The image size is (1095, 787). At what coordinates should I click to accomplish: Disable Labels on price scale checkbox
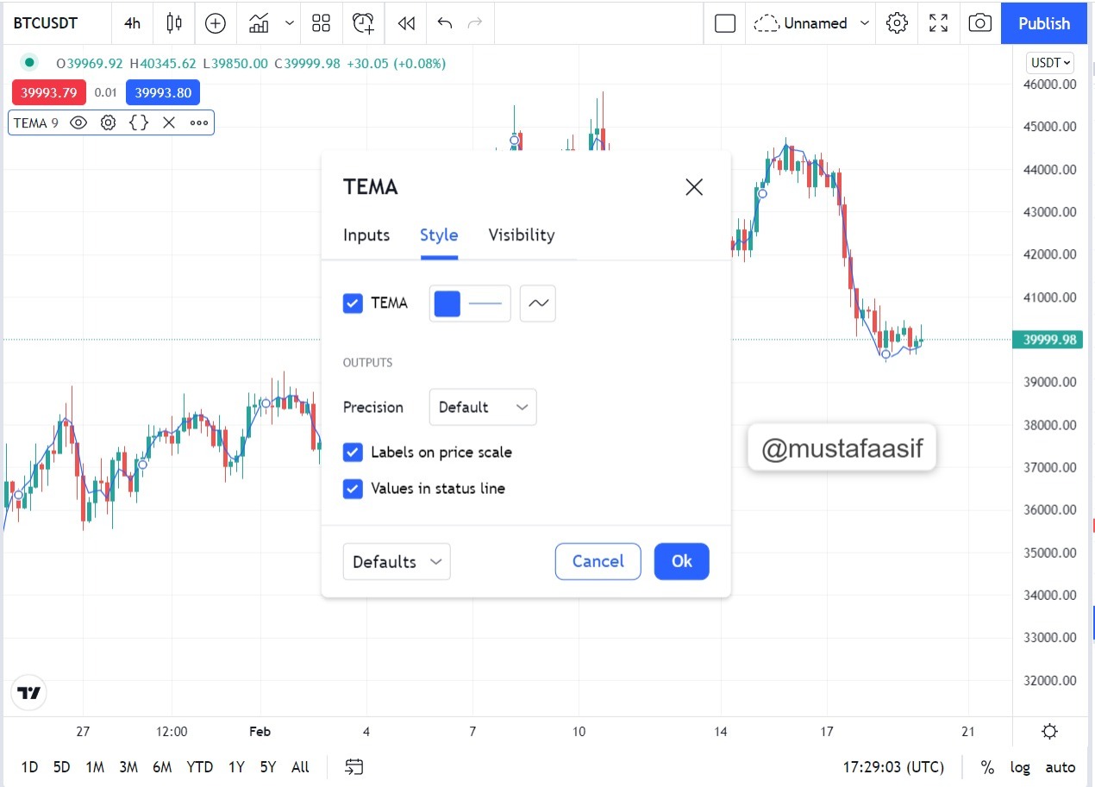tap(353, 453)
